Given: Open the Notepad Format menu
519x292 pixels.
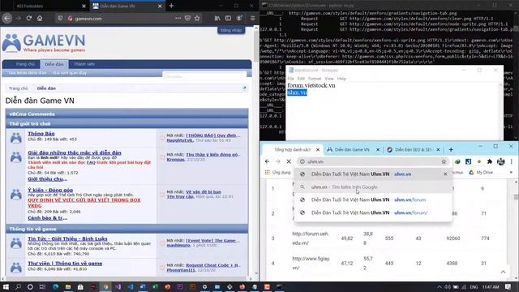Looking at the screenshot, I should [315, 79].
